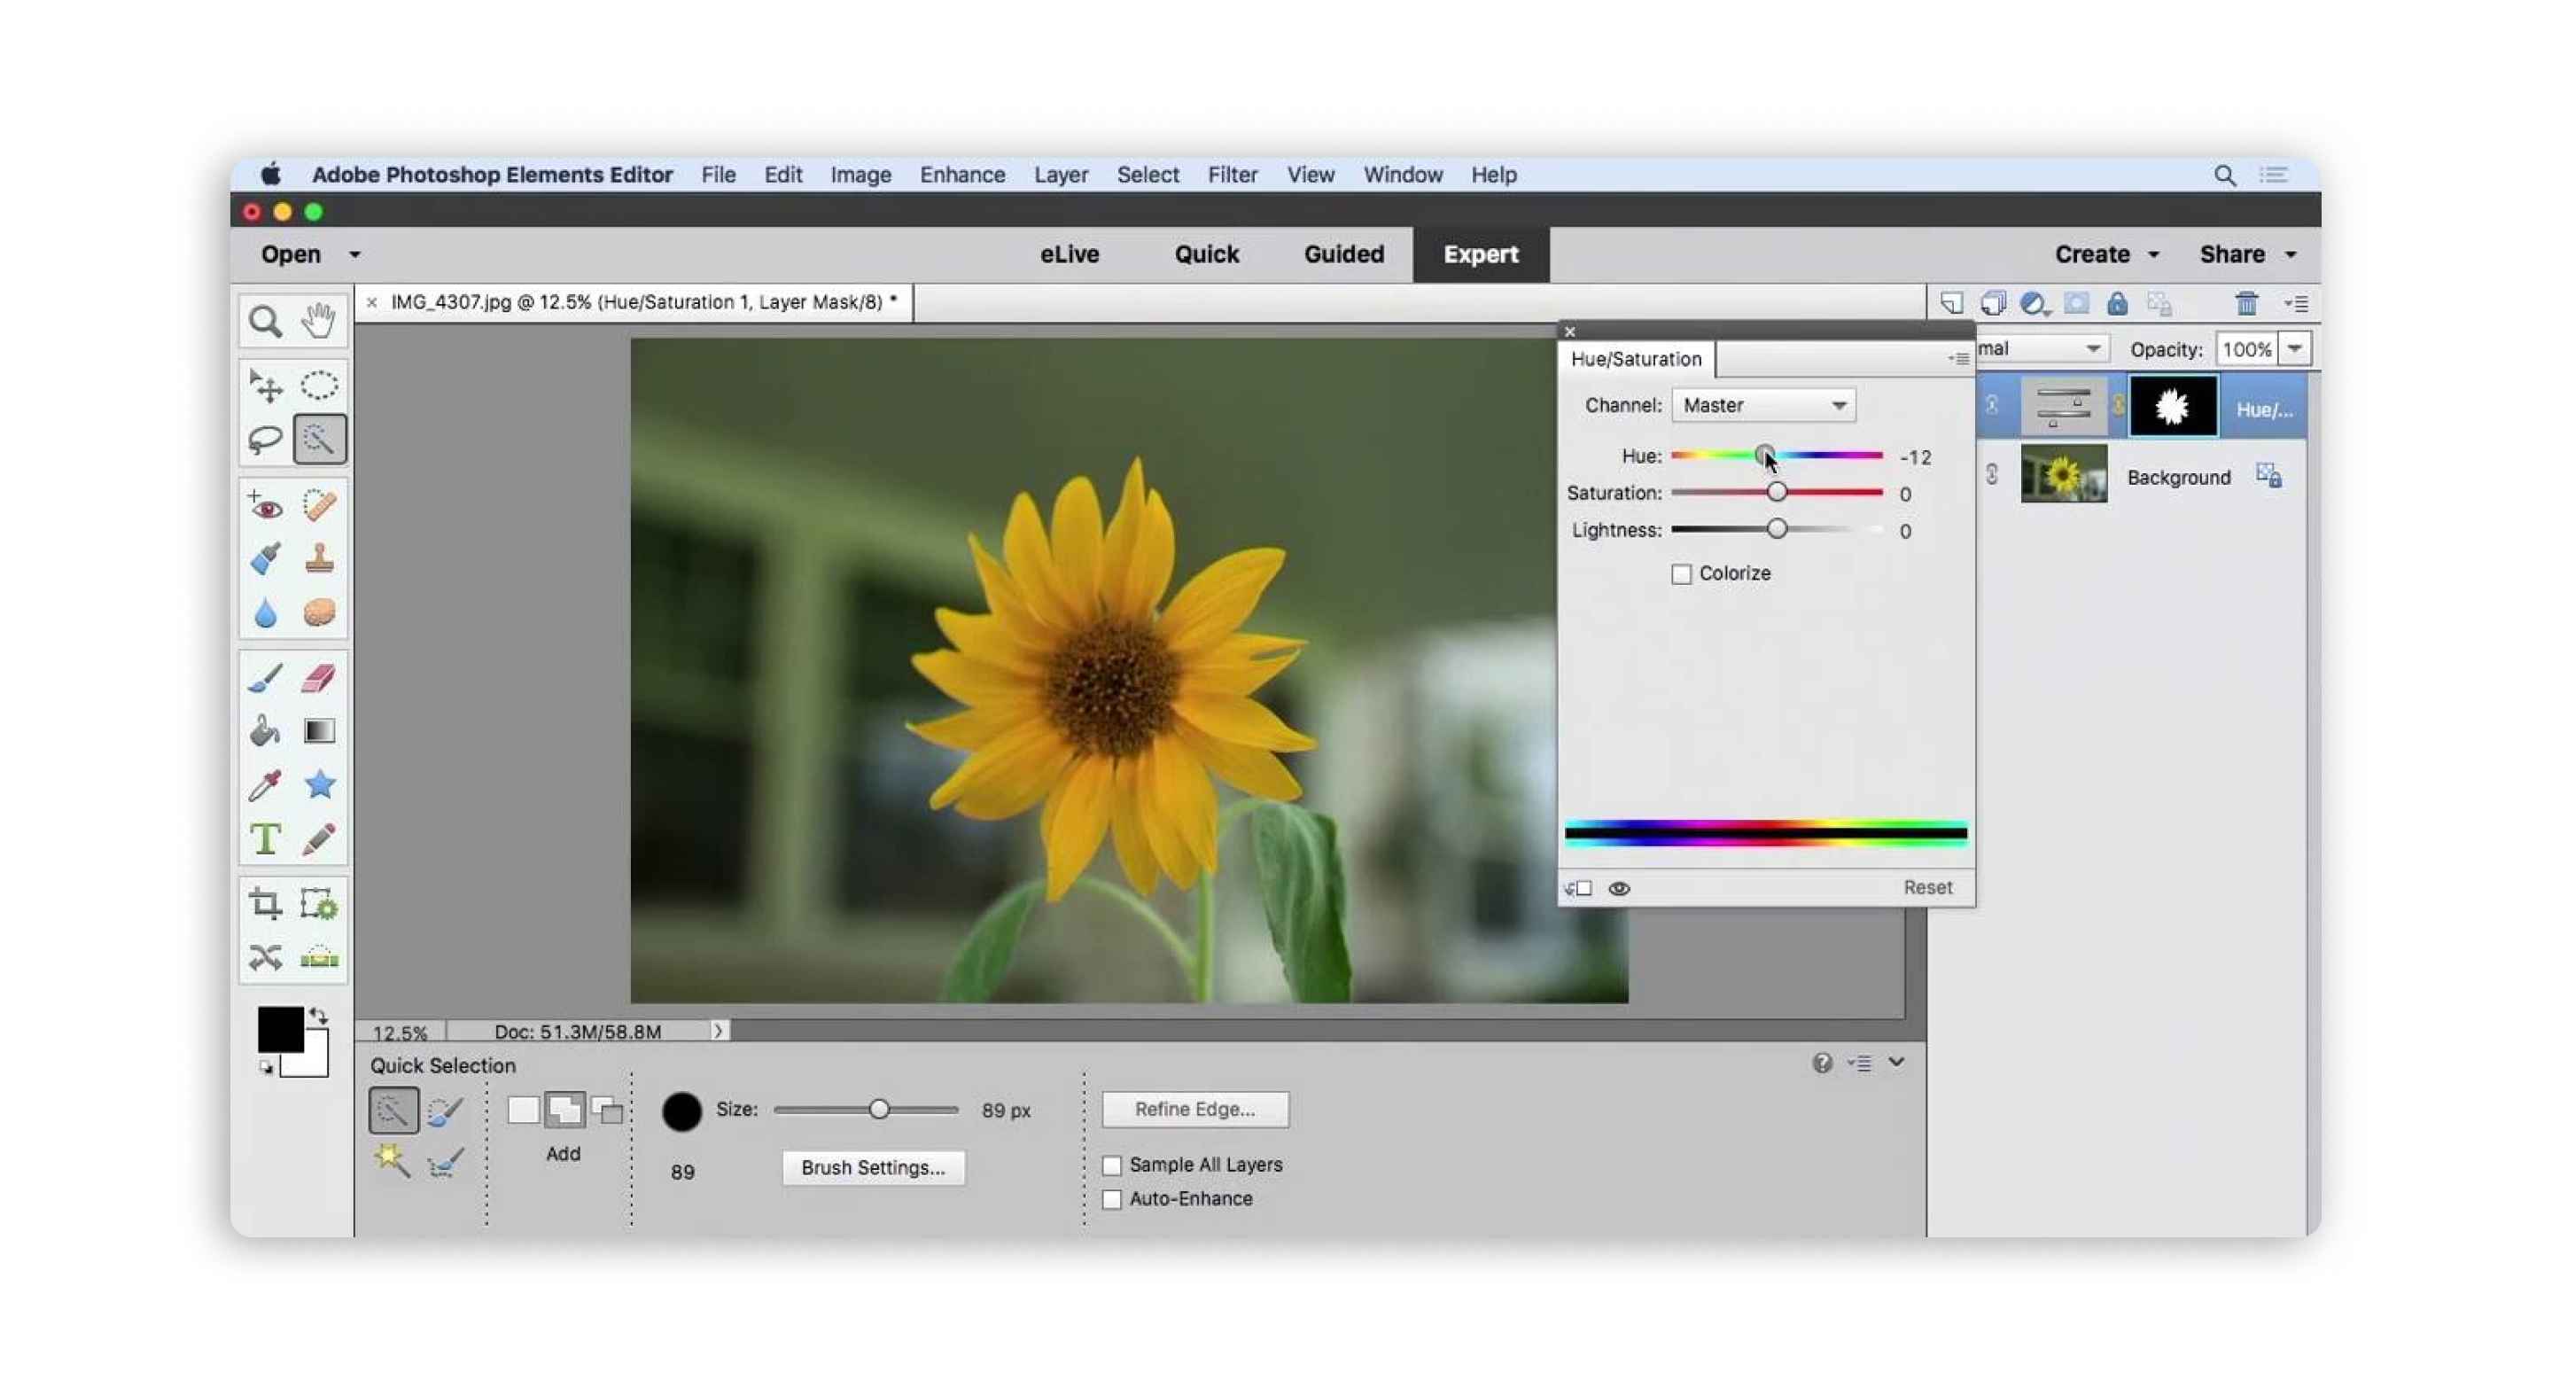The height and width of the screenshot is (1395, 2552).
Task: Expand the Opacity percentage dropdown
Action: pyautogui.click(x=2296, y=349)
